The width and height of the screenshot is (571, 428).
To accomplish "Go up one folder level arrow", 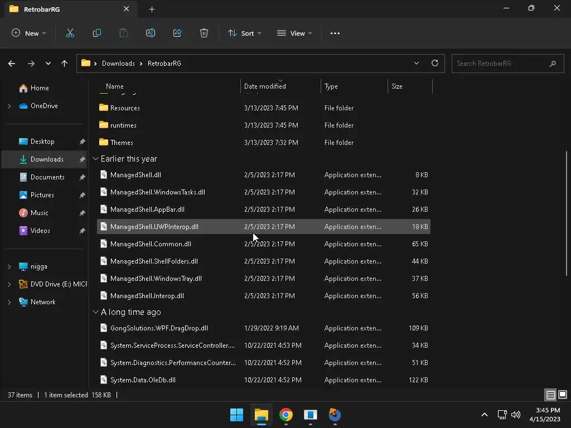I will pyautogui.click(x=65, y=64).
